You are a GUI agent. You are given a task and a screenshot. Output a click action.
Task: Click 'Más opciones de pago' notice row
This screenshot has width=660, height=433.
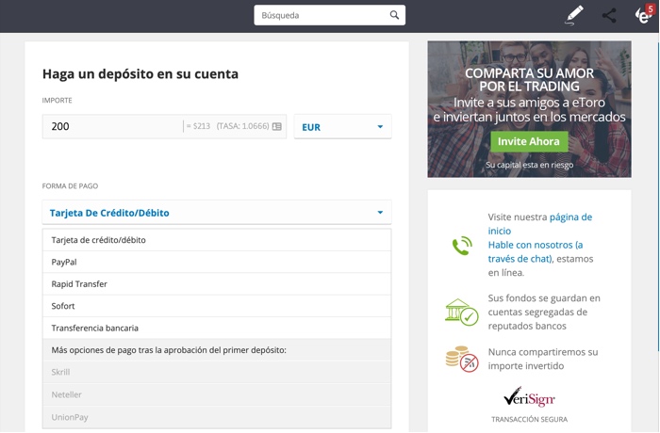pos(217,350)
